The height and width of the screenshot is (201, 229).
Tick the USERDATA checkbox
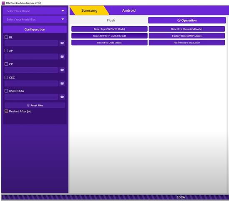(6, 91)
